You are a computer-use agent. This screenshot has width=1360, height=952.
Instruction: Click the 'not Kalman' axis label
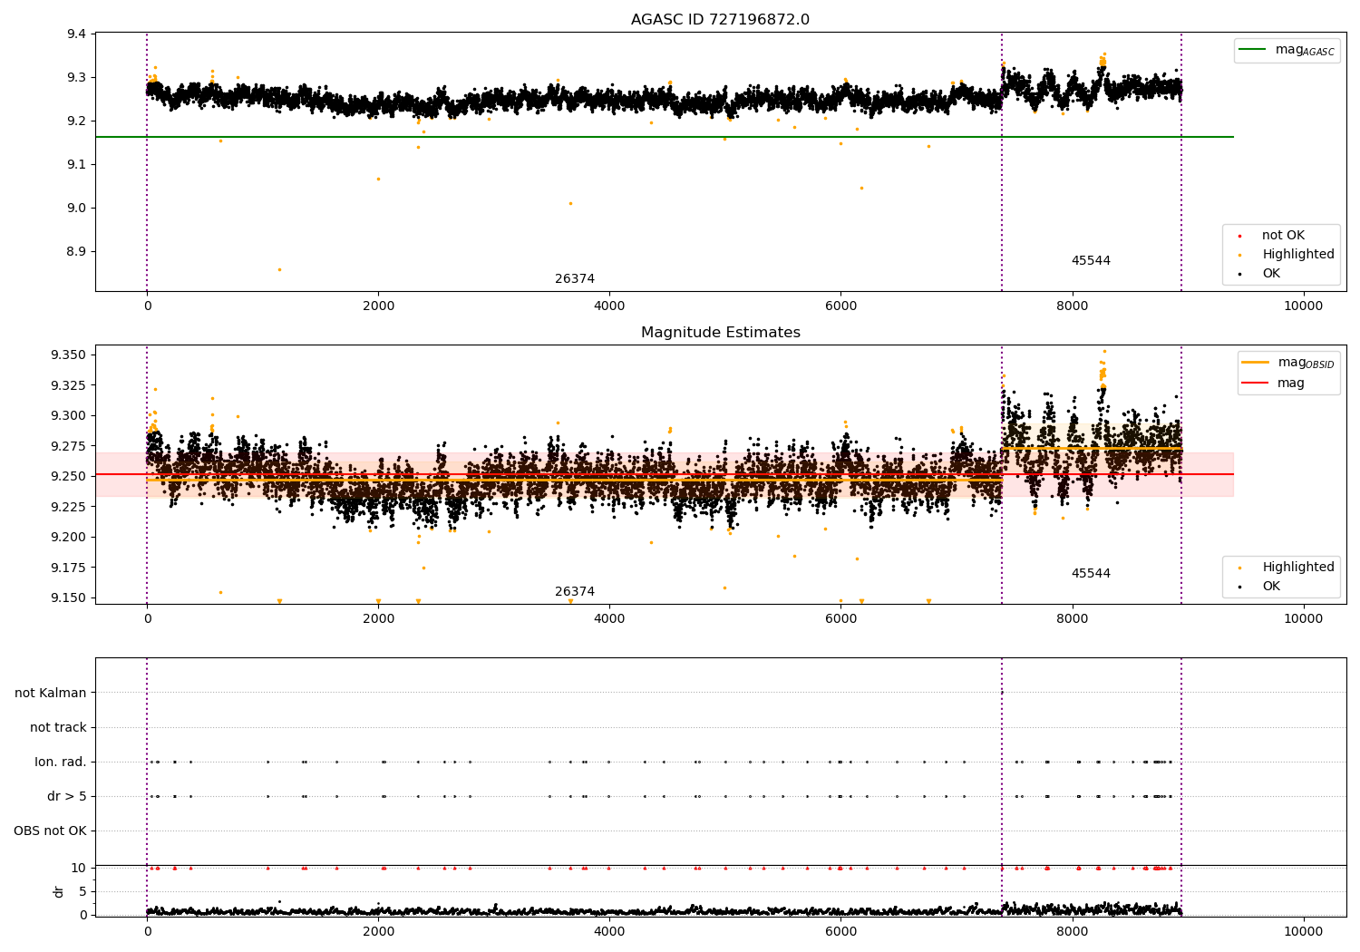(51, 694)
